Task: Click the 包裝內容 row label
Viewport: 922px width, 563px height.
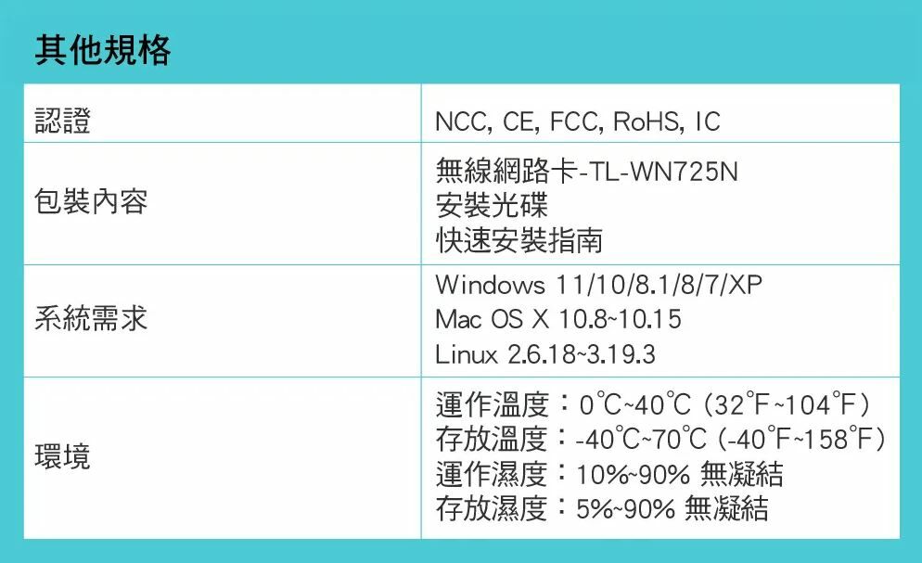Action: (x=91, y=201)
